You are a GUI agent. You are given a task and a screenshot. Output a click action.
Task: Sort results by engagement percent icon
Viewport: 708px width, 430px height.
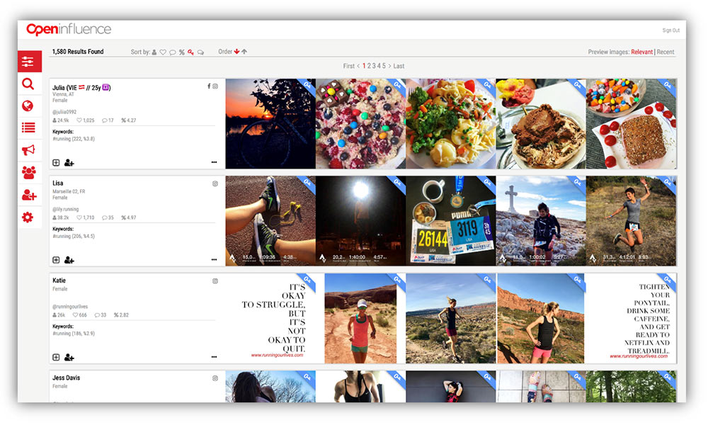coord(181,52)
